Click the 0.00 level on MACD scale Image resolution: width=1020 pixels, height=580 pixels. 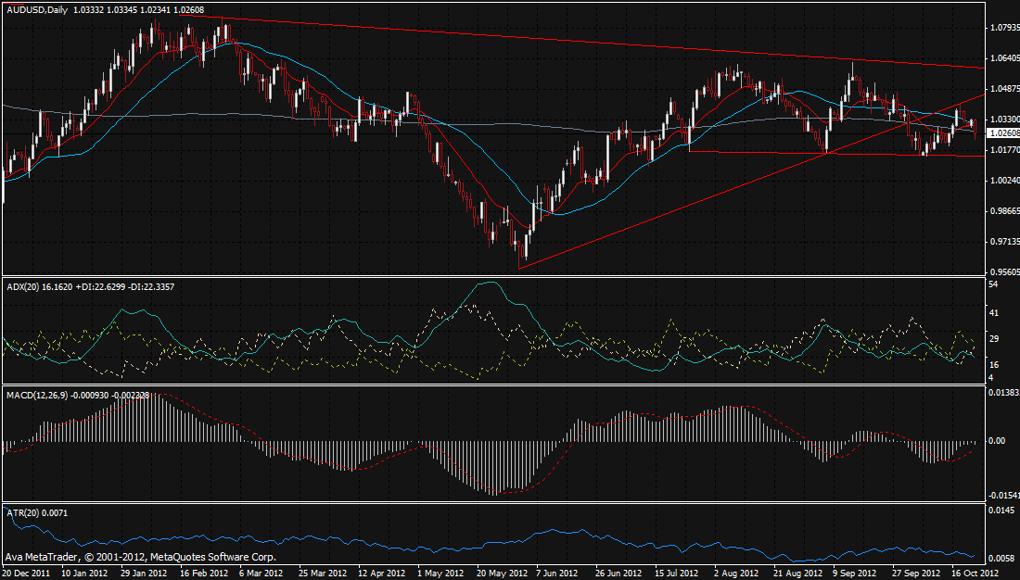(998, 441)
